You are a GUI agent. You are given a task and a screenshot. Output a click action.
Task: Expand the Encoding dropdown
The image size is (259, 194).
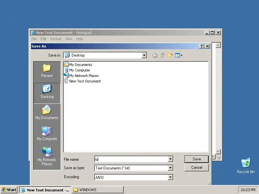pyautogui.click(x=171, y=177)
